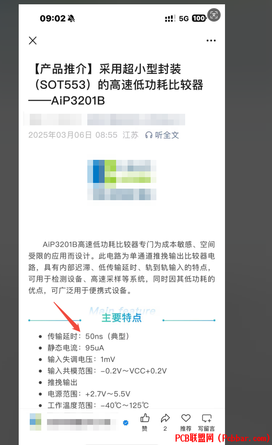Viewport: 272px width, 445px height.
Task: Tap the 传输延时 50ns list item
Action: click(88, 337)
